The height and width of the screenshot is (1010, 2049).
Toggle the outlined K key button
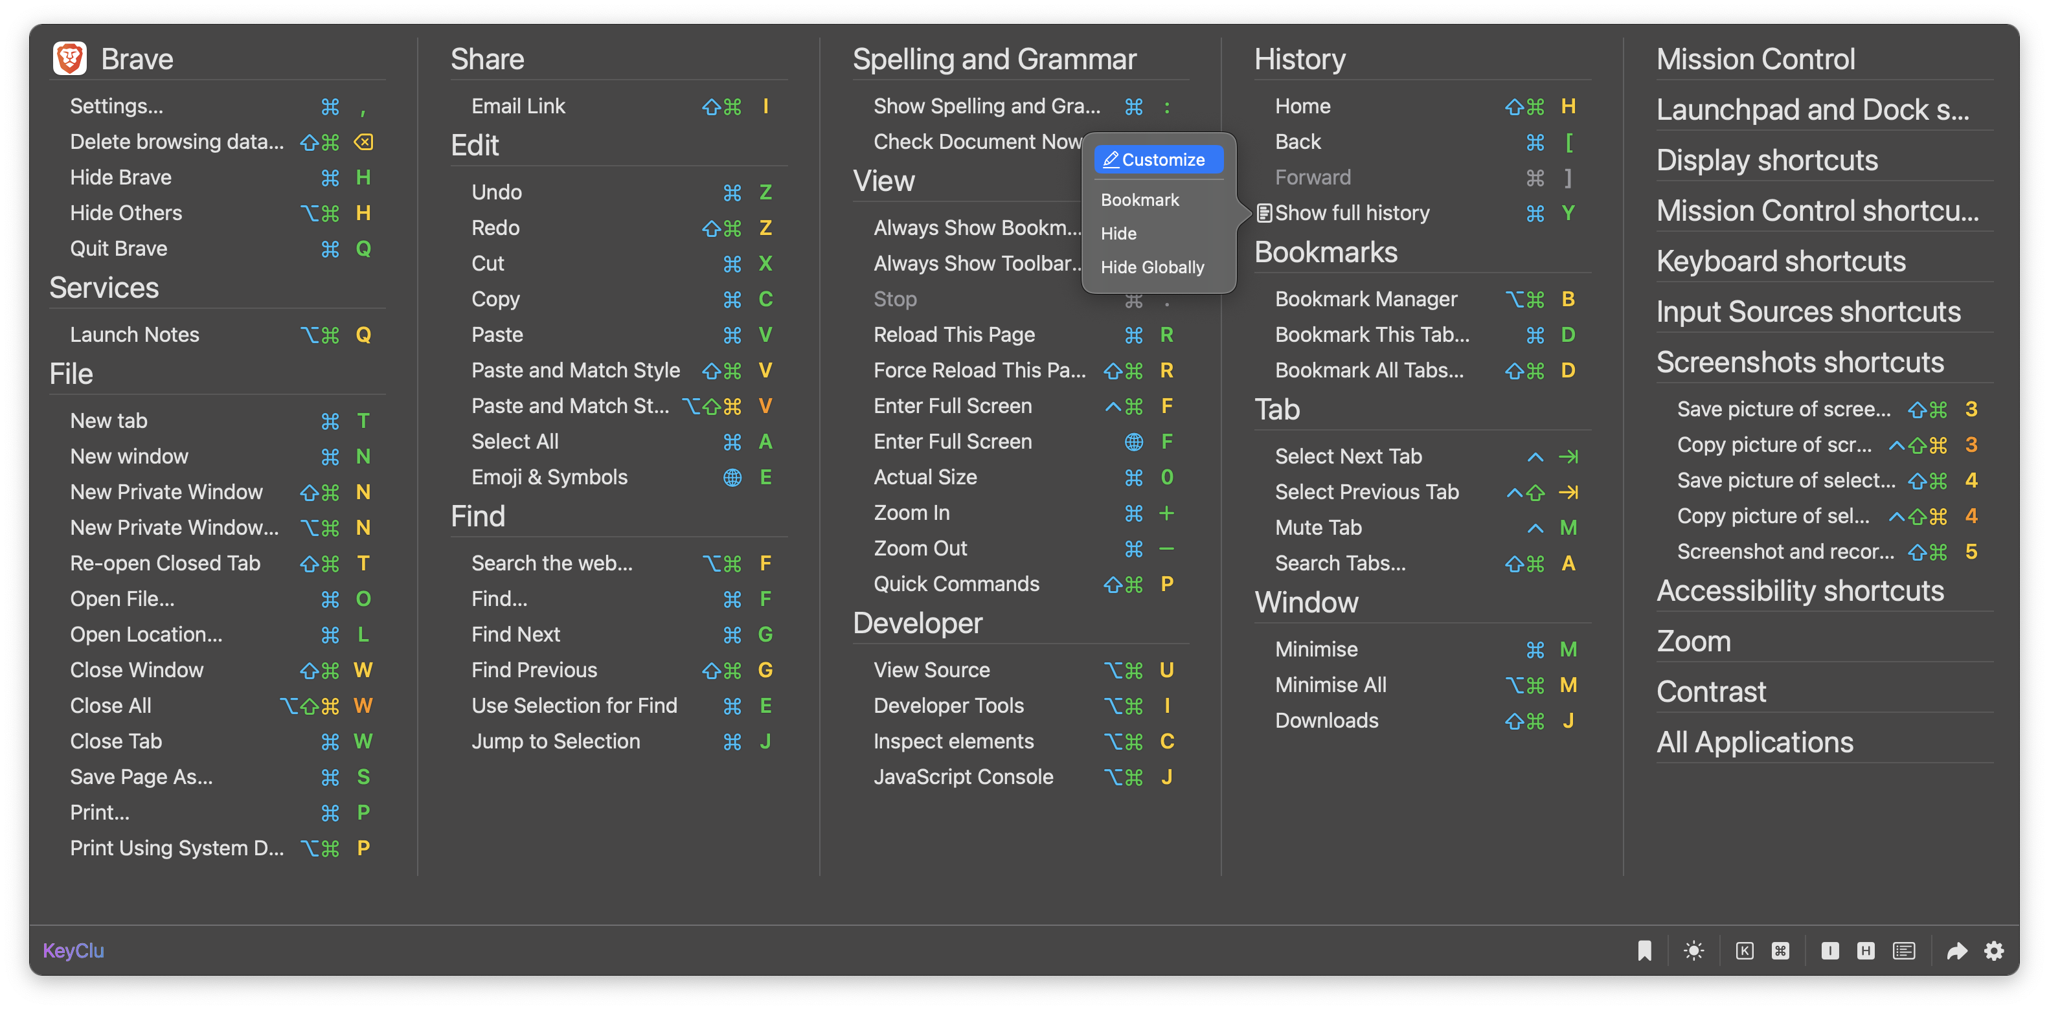pos(1745,950)
